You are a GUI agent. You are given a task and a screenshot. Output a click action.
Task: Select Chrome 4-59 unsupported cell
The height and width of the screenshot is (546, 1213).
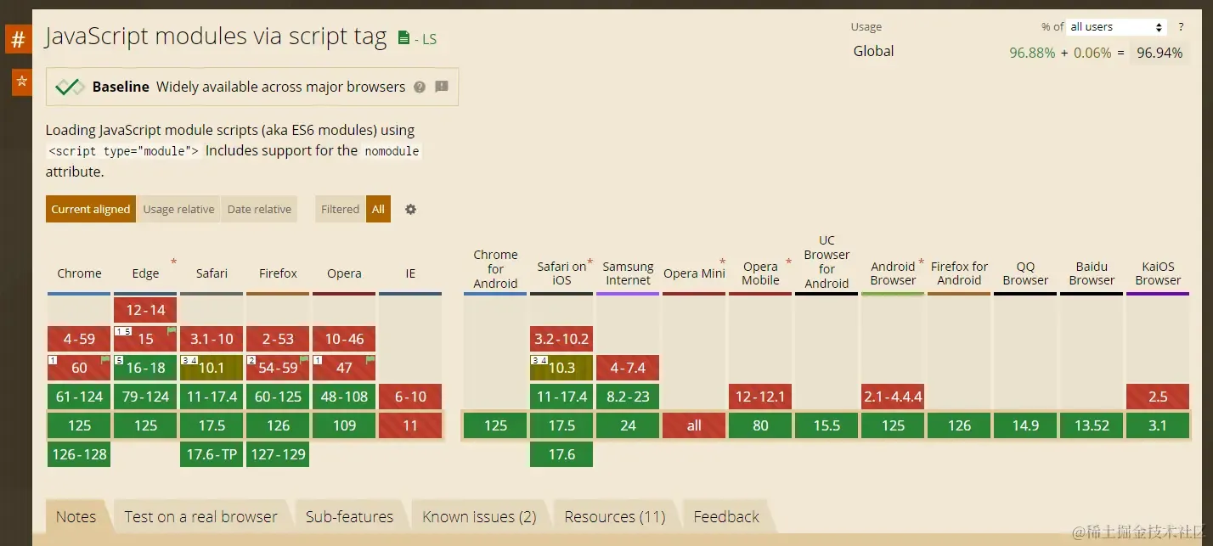[79, 339]
